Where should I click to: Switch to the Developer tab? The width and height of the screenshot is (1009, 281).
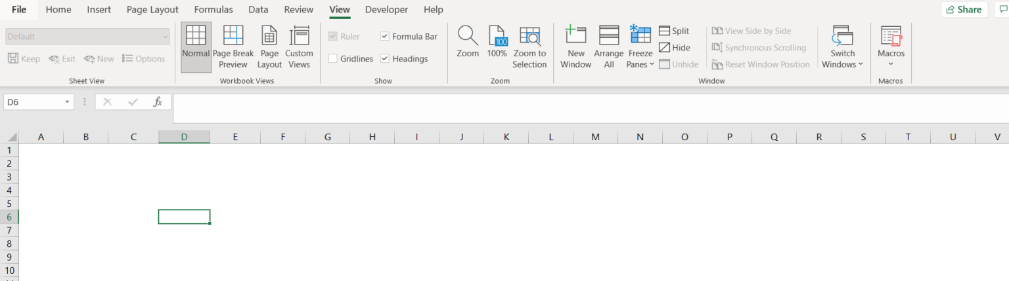coord(386,10)
